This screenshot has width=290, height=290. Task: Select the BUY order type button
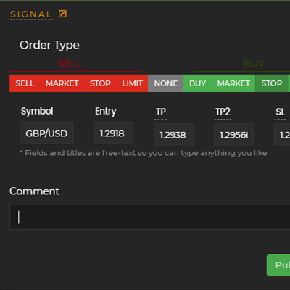coord(197,83)
